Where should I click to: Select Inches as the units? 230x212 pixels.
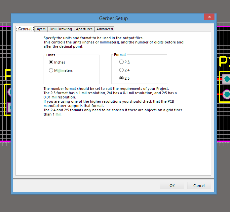pos(51,62)
